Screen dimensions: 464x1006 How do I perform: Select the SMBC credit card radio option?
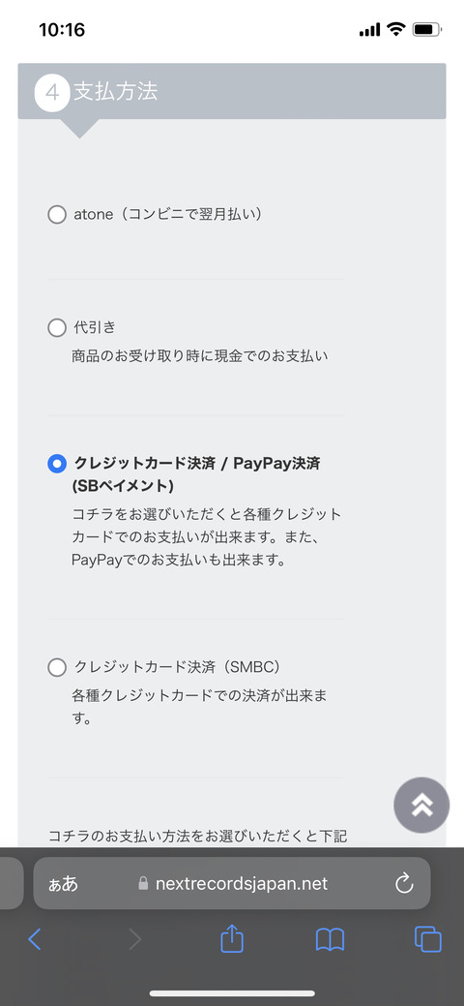[x=57, y=667]
